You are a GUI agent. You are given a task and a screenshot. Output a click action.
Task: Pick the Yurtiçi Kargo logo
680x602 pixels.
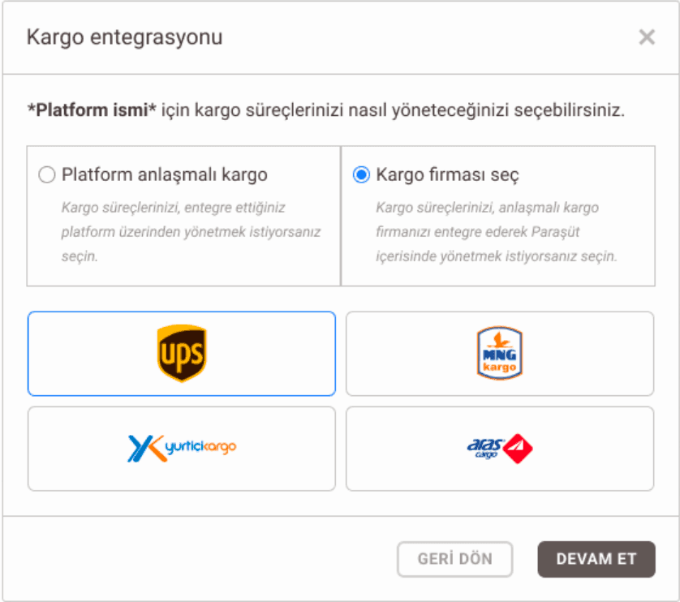182,449
